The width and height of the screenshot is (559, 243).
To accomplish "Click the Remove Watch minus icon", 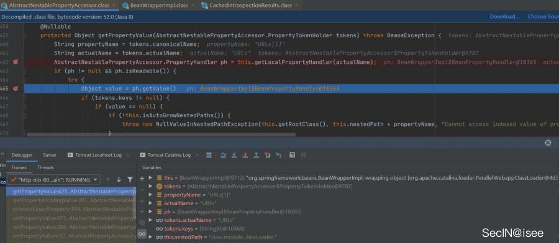I will coord(142,190).
